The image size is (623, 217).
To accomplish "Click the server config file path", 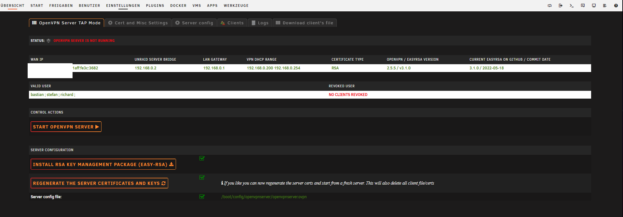I will click(x=264, y=197).
